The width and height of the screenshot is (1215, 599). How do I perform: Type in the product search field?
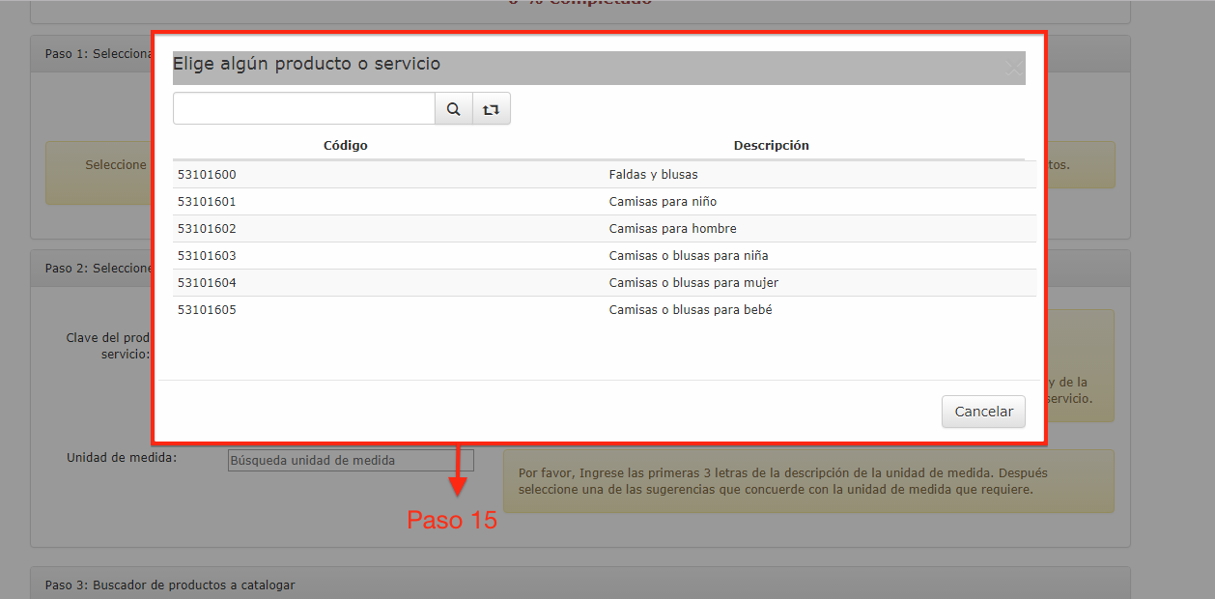(304, 109)
